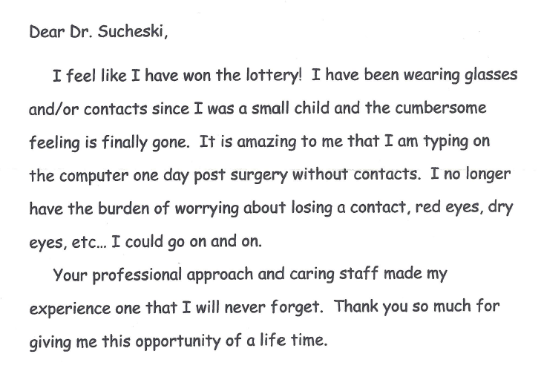Screen dimensions: 544x374
Task: Click the word 'amazing' in third line
Action: (266, 142)
